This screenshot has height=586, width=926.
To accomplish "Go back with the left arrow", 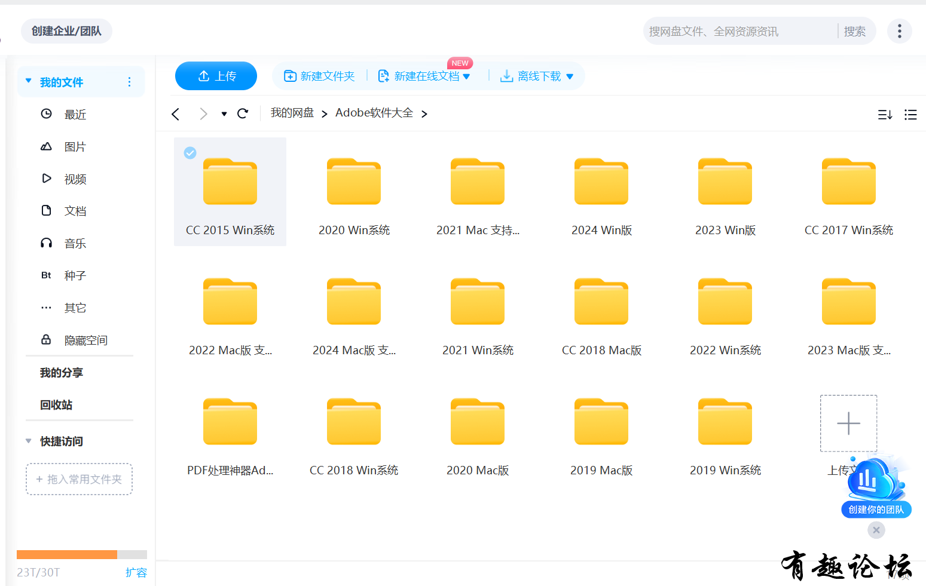I will [x=175, y=113].
